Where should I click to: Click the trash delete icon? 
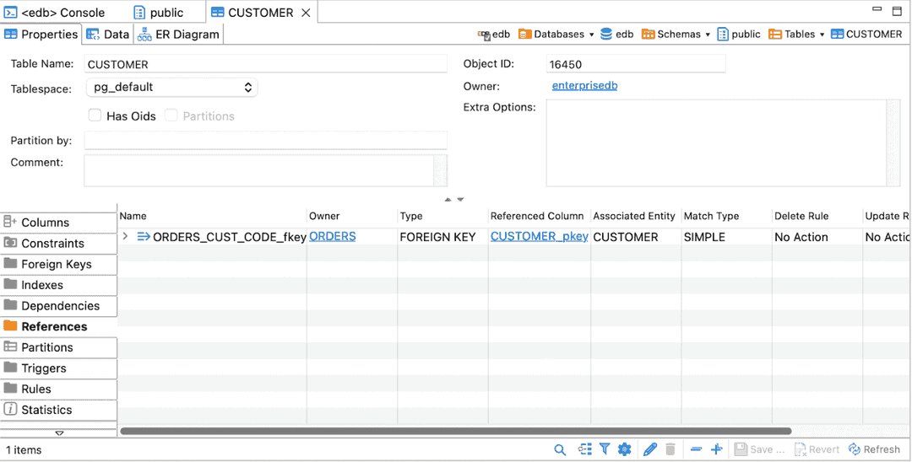pyautogui.click(x=670, y=449)
